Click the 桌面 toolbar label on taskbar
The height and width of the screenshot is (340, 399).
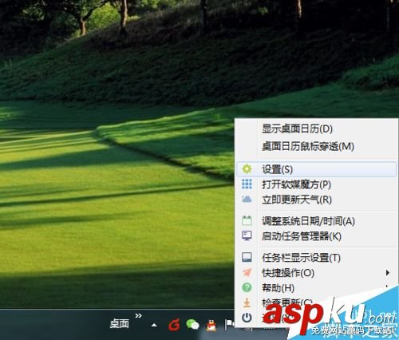coord(120,324)
